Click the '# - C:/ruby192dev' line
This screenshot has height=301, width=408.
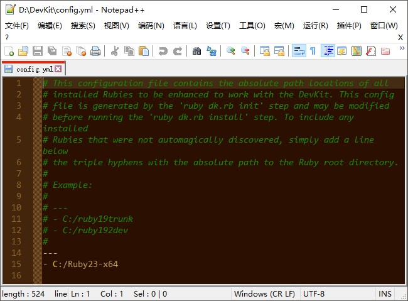85,230
